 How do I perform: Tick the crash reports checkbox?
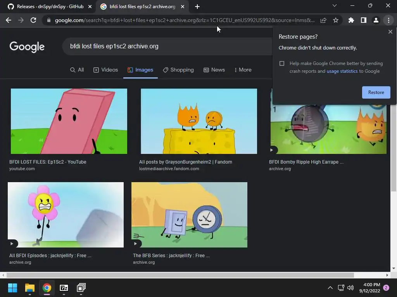(282, 63)
